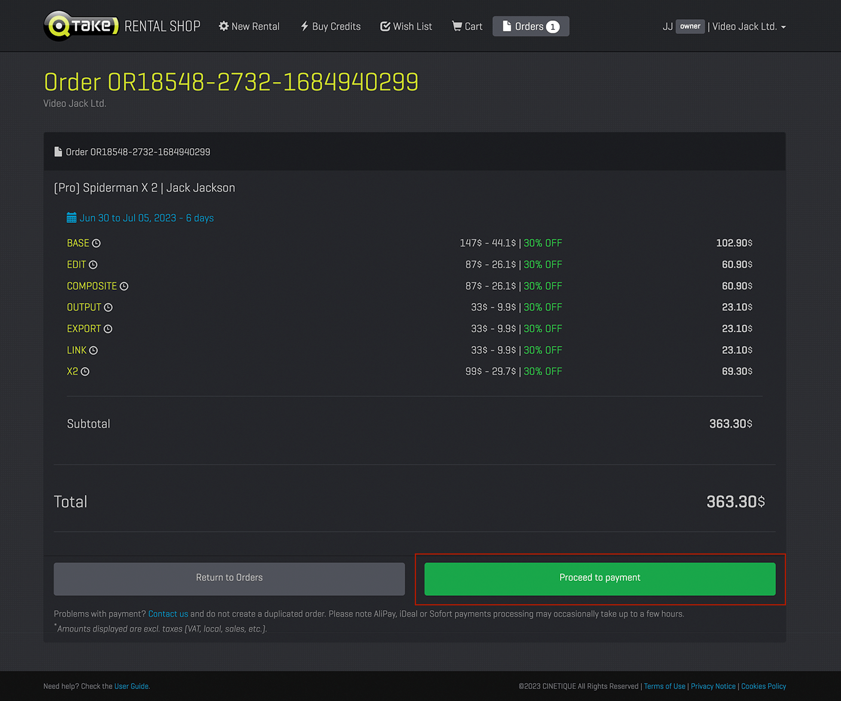Click the '147$ - 44.1$' BASE discount text
Image resolution: width=841 pixels, height=701 pixels.
click(x=488, y=243)
